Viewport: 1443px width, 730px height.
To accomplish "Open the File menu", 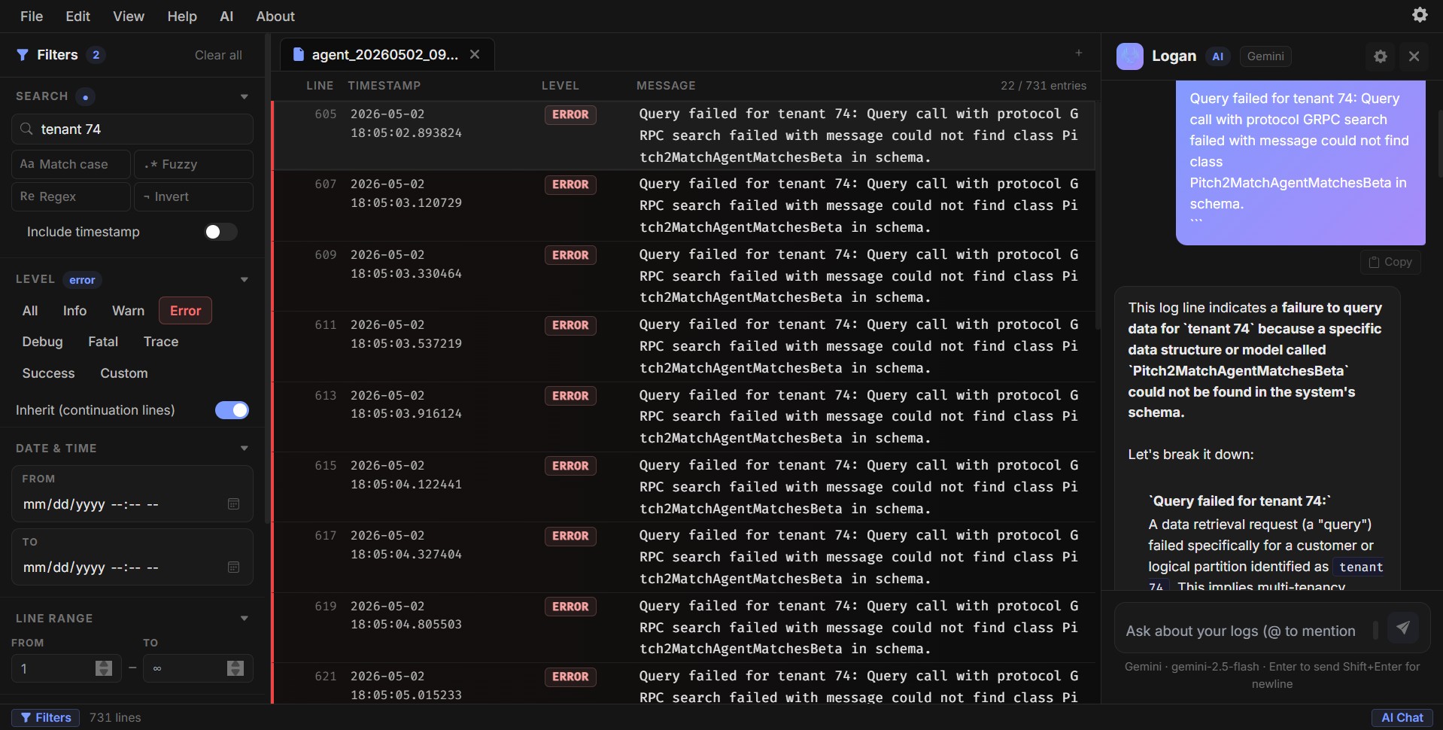I will pyautogui.click(x=32, y=16).
